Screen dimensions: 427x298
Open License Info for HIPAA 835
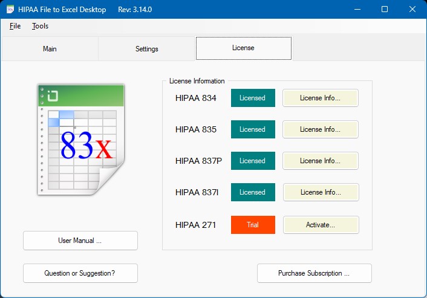(321, 129)
